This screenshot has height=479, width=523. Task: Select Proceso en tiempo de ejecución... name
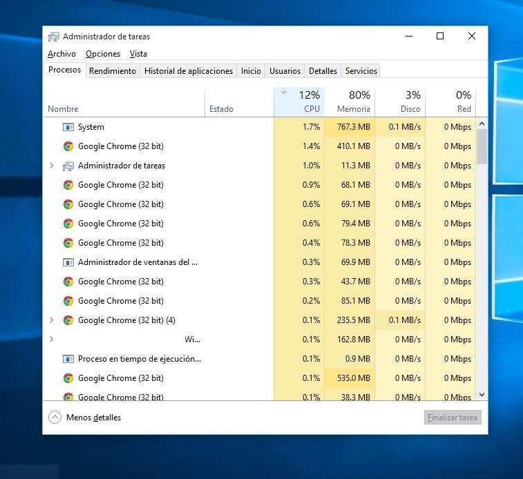click(x=140, y=359)
